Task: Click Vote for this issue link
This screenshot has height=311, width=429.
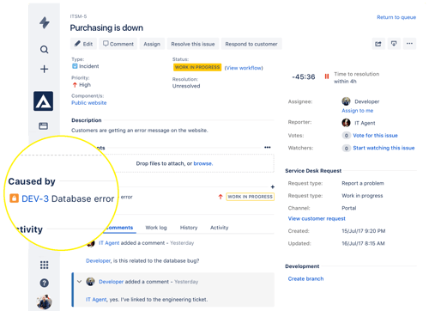Action: point(375,136)
